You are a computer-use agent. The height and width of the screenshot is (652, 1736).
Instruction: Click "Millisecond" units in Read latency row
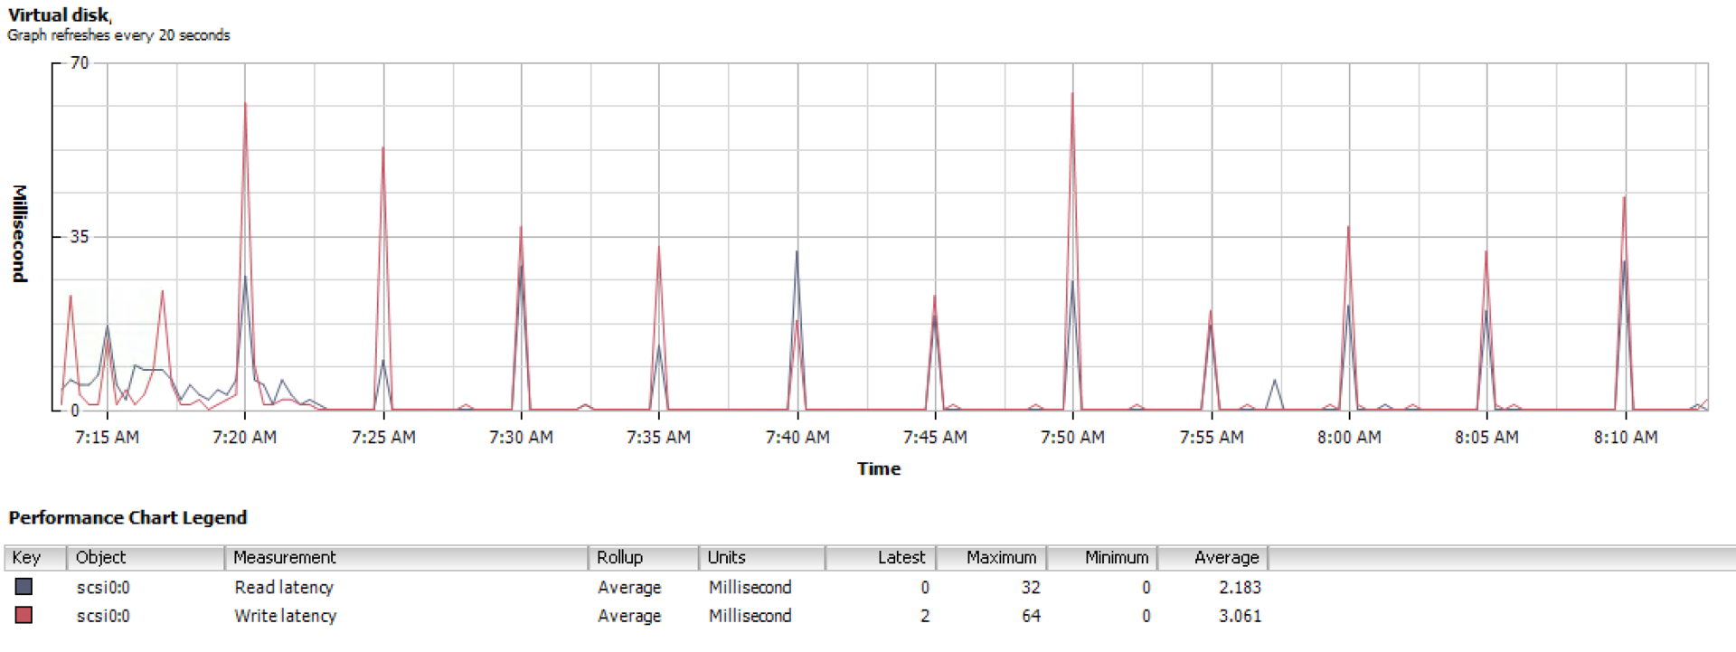coord(750,588)
